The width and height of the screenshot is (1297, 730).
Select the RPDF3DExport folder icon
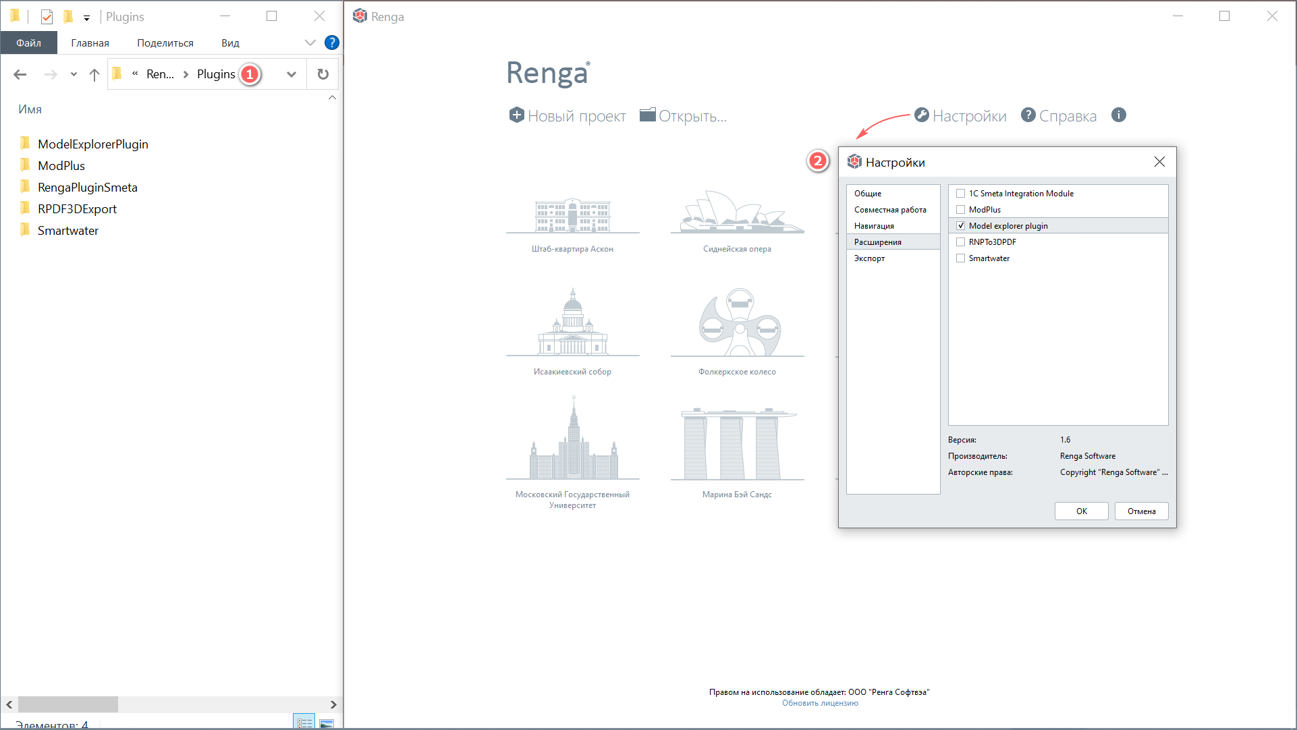point(25,208)
